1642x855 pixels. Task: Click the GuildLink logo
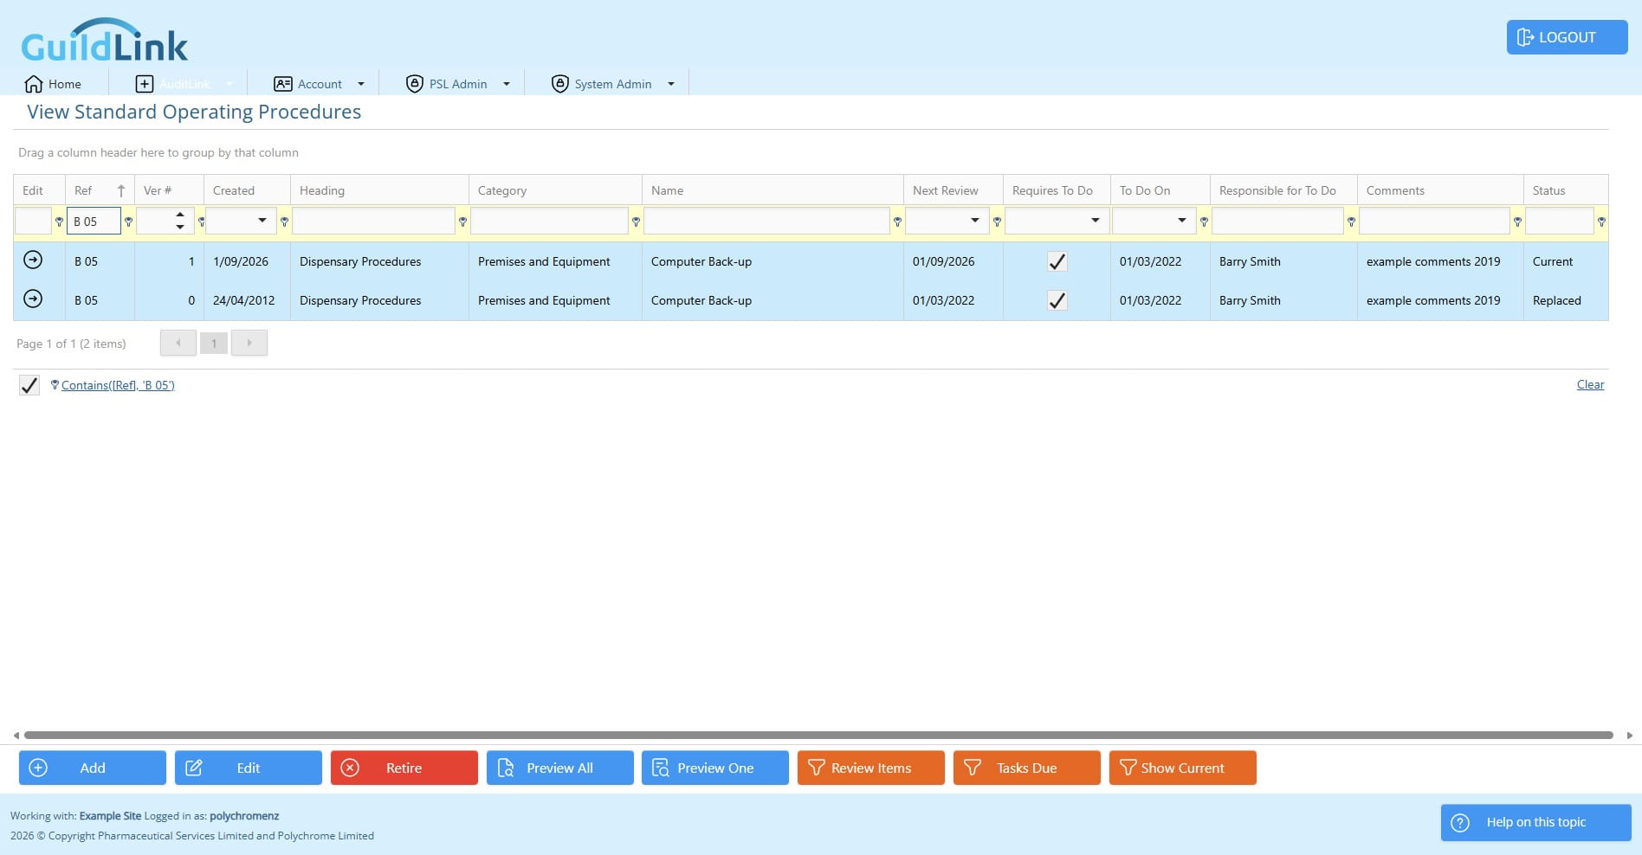pos(104,41)
